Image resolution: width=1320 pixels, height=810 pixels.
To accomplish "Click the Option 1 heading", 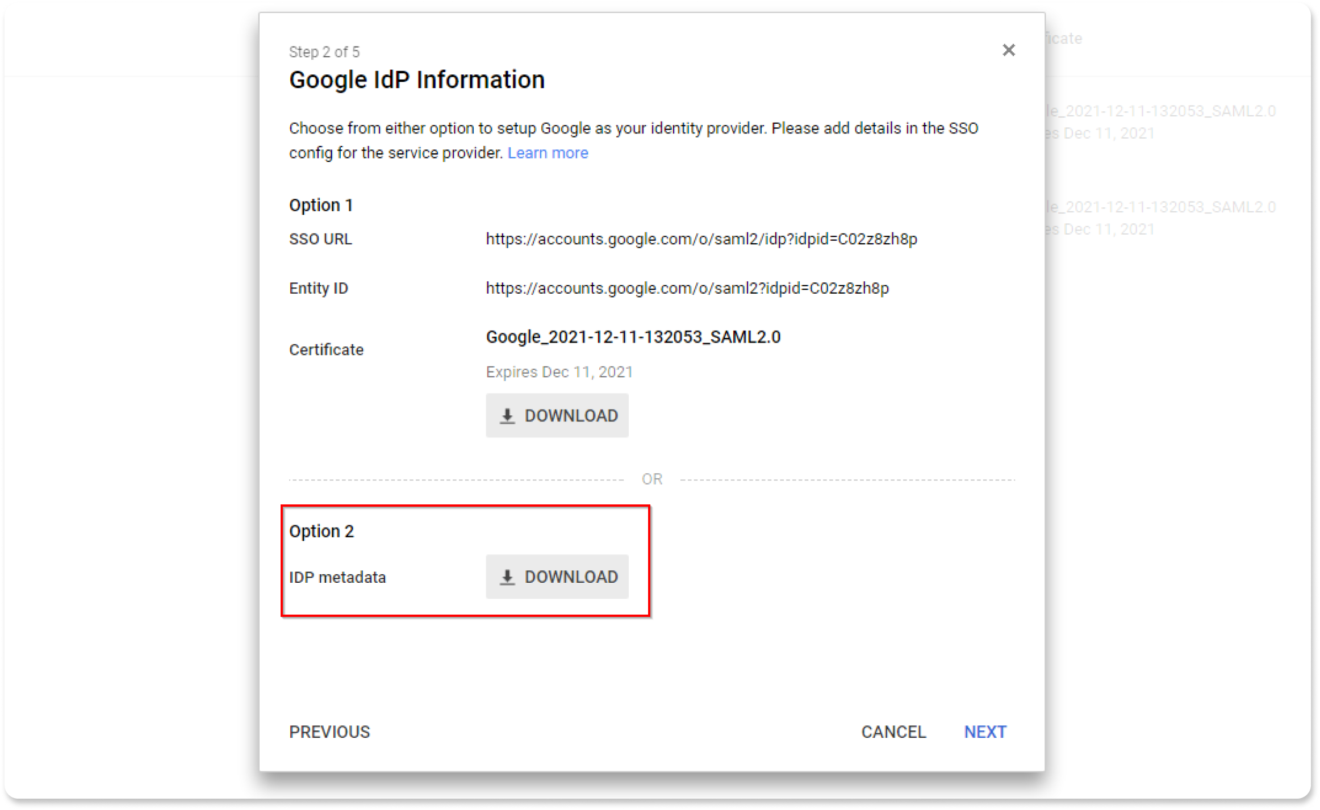I will [321, 205].
